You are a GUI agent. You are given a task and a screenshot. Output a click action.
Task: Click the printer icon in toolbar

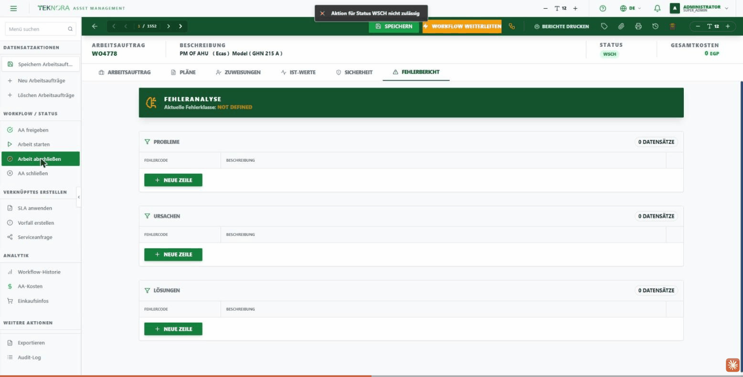tap(638, 26)
